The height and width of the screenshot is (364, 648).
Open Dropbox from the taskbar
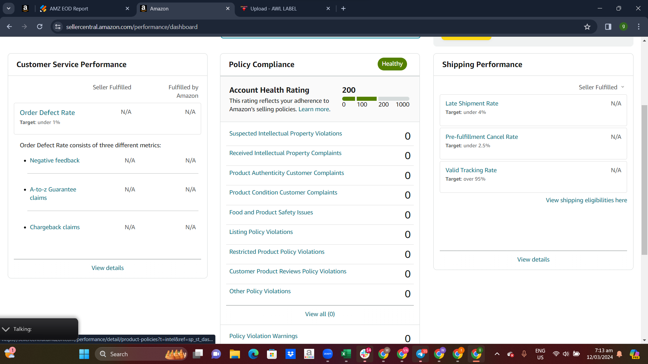pos(290,354)
